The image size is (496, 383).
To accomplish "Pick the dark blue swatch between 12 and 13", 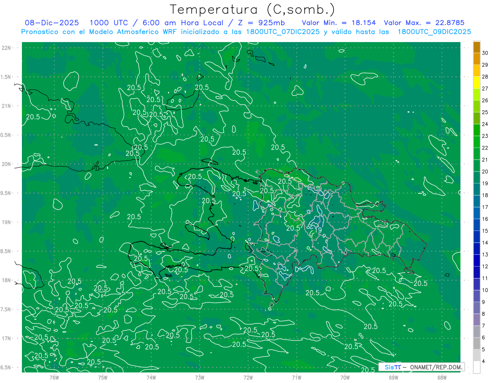I will tap(477, 260).
